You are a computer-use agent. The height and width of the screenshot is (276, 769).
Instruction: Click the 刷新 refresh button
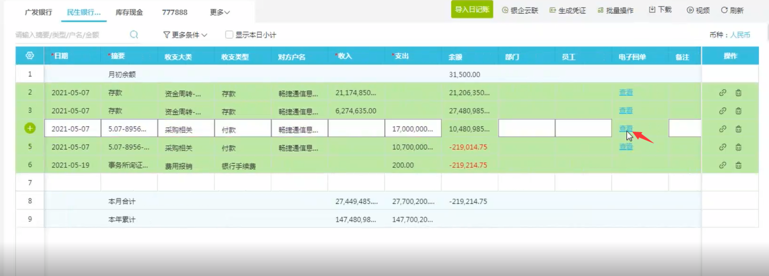pyautogui.click(x=732, y=10)
